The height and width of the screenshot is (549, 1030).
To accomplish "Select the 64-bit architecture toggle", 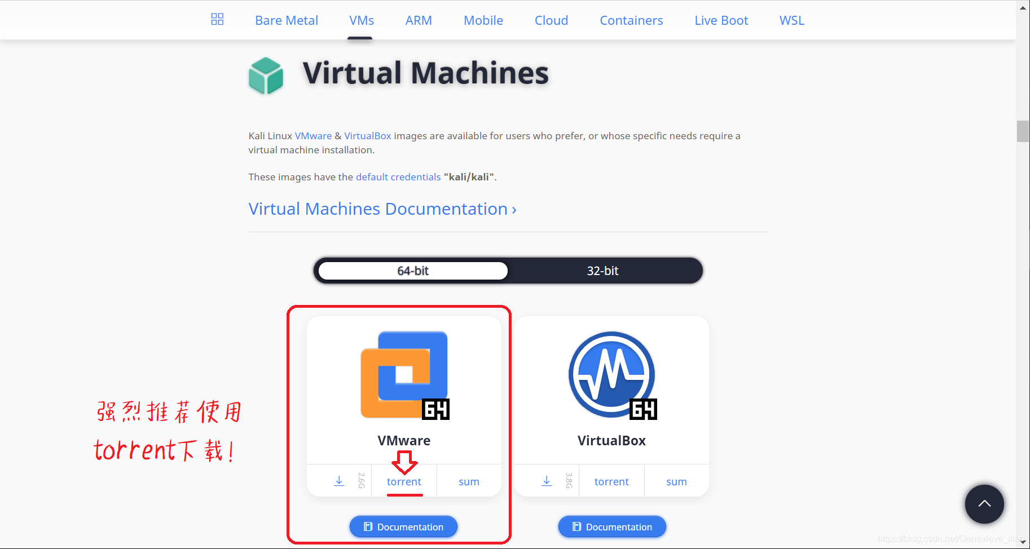I will (413, 271).
